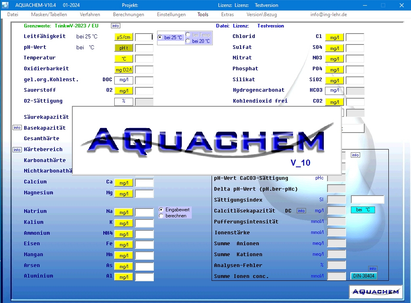Image resolution: width=411 pixels, height=303 pixels.
Task: Click the mg/l unit button for Silikat
Action: 334,81
